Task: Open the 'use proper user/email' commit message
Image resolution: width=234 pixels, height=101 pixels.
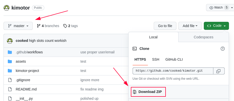Action: (97, 52)
